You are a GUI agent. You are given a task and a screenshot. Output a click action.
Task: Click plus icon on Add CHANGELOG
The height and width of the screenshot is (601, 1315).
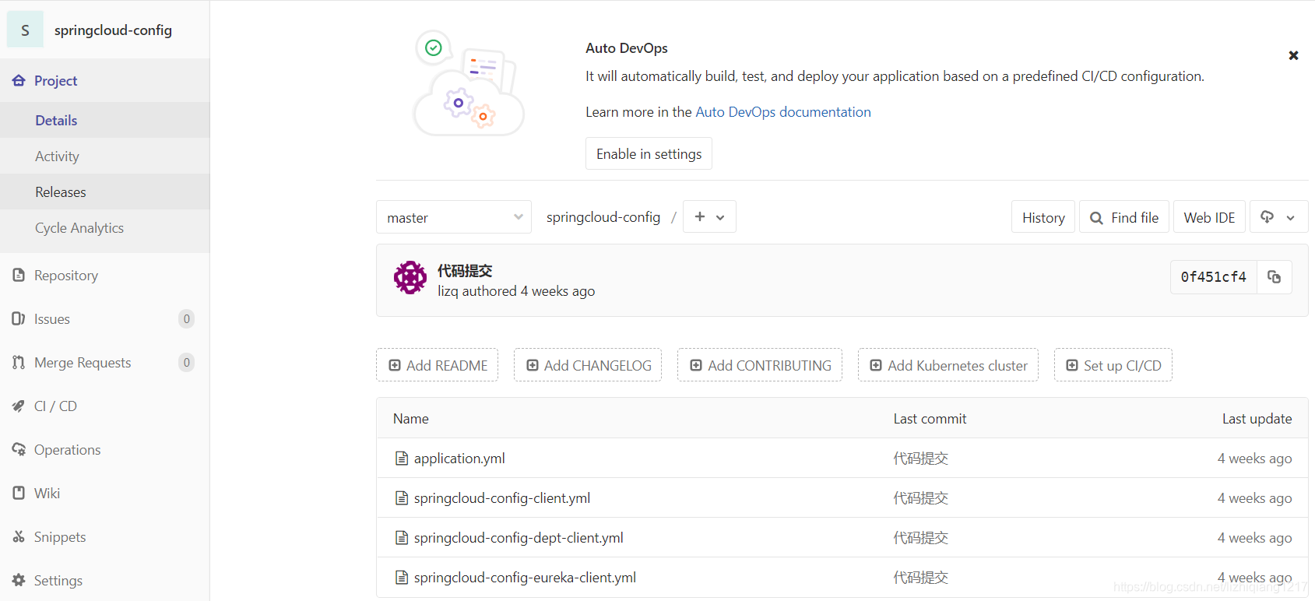[x=533, y=365]
